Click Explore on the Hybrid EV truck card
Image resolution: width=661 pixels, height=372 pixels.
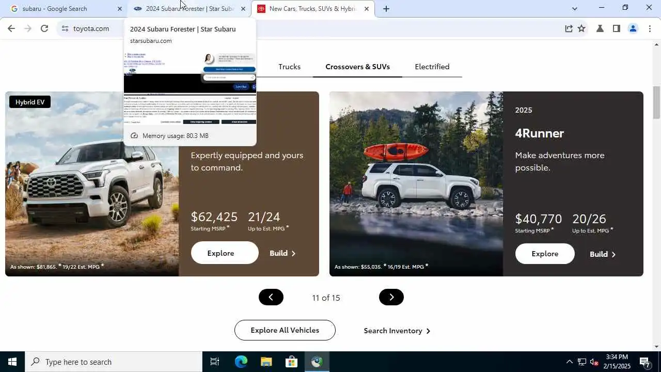tap(225, 253)
